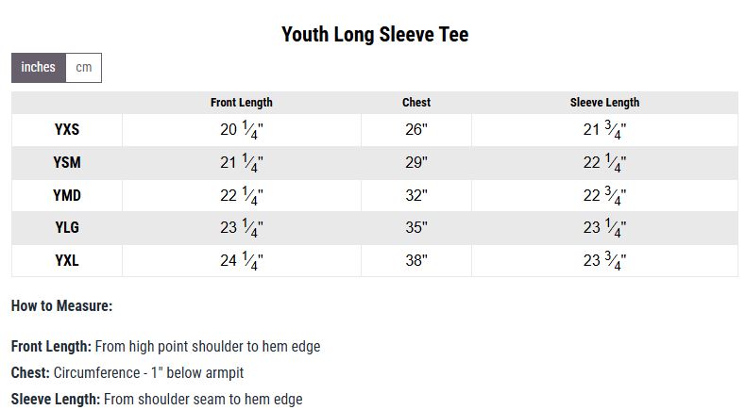
Task: Click the Youth Long Sleeve Tee title
Action: pos(374,35)
